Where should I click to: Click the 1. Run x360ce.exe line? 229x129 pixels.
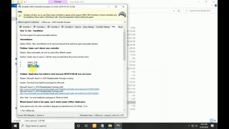[27, 111]
